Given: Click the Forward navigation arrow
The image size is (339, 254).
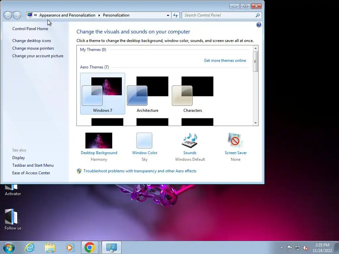Looking at the screenshot, I should point(17,15).
